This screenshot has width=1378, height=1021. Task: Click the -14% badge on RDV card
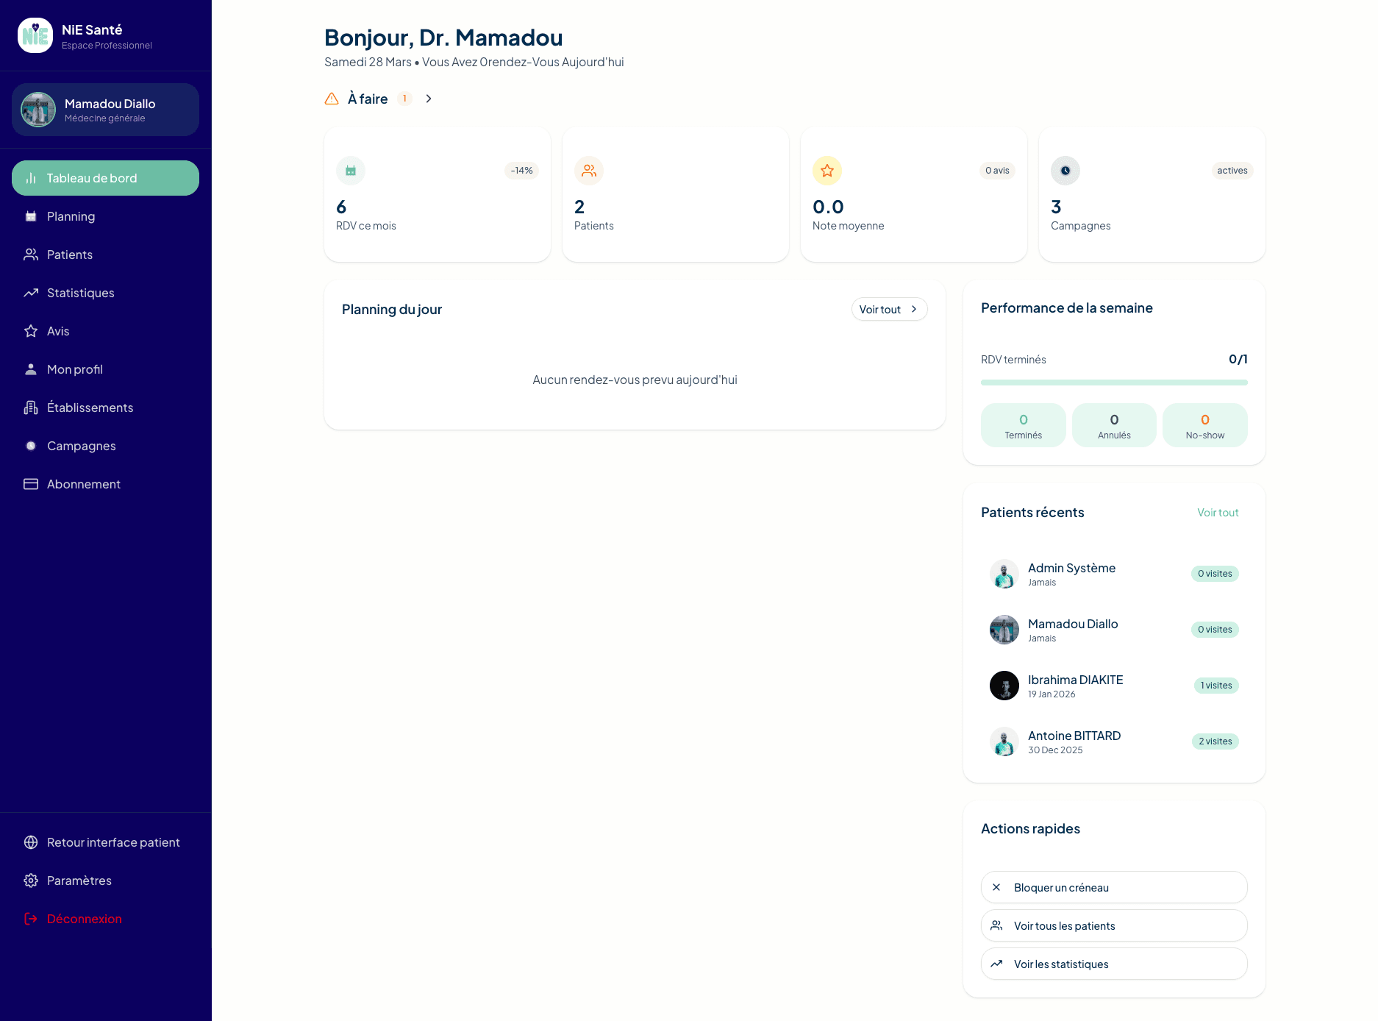click(522, 171)
